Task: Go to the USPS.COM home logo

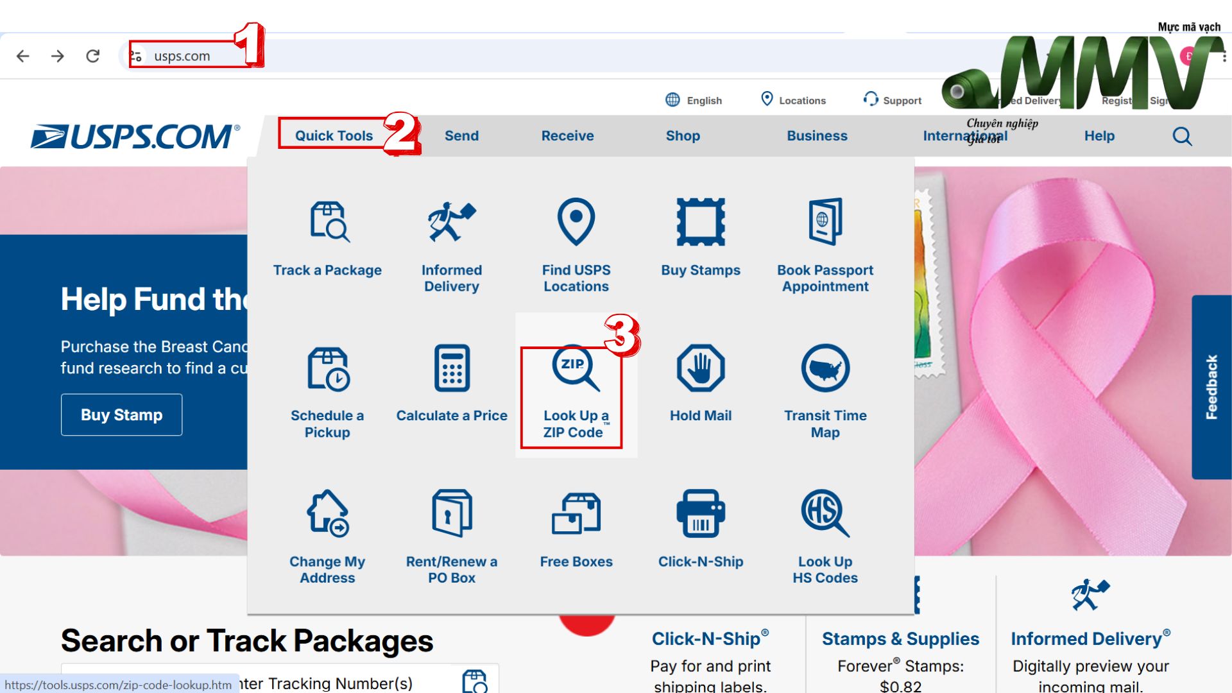Action: (135, 136)
